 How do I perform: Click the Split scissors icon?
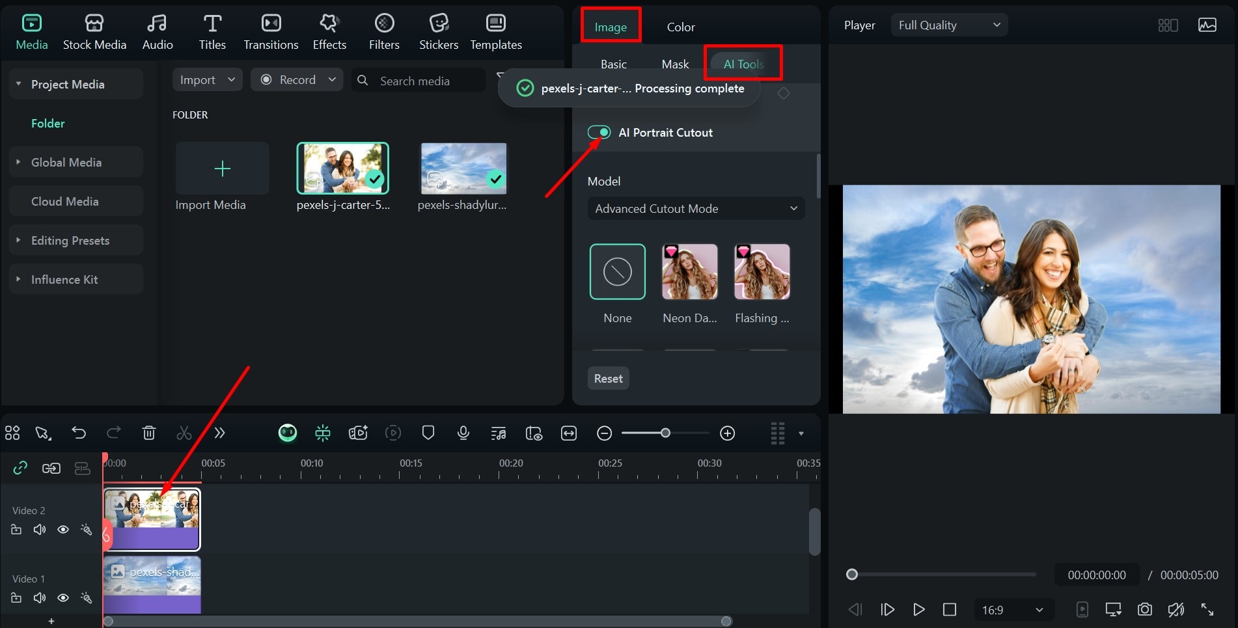(x=184, y=433)
